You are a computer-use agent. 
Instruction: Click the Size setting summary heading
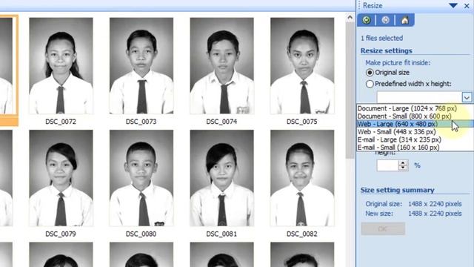click(397, 190)
